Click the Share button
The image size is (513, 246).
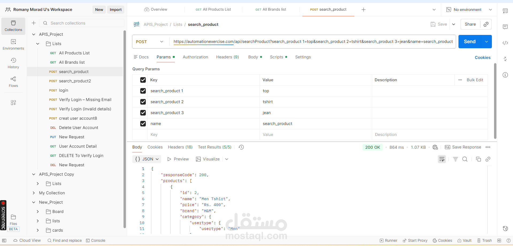pos(470,24)
